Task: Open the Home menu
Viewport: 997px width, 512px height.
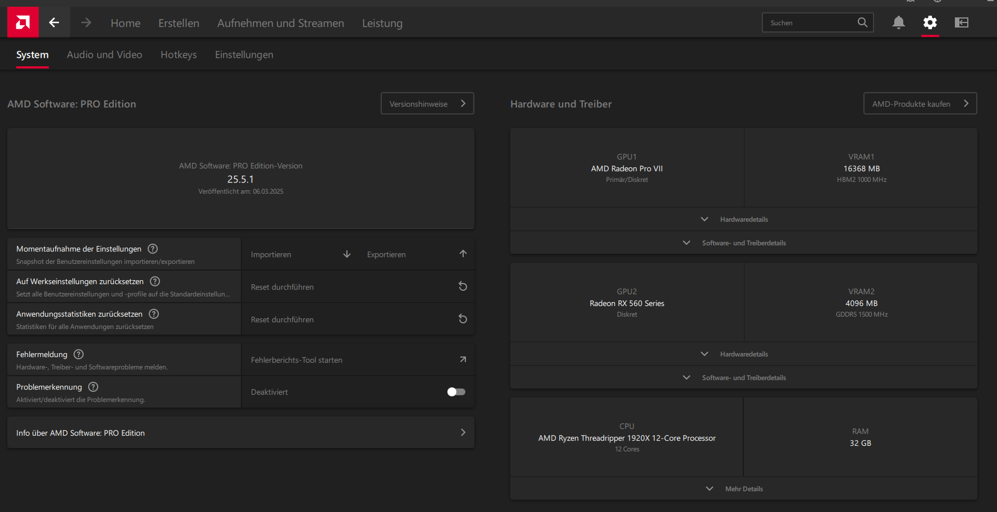Action: pyautogui.click(x=126, y=23)
